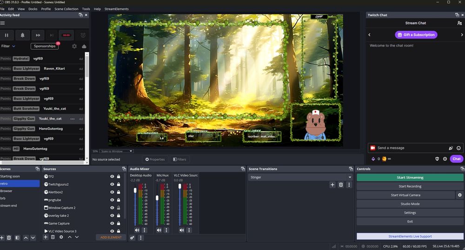This screenshot has height=250, width=465.
Task: Click the bell mute alerts icon
Action: pos(22,35)
